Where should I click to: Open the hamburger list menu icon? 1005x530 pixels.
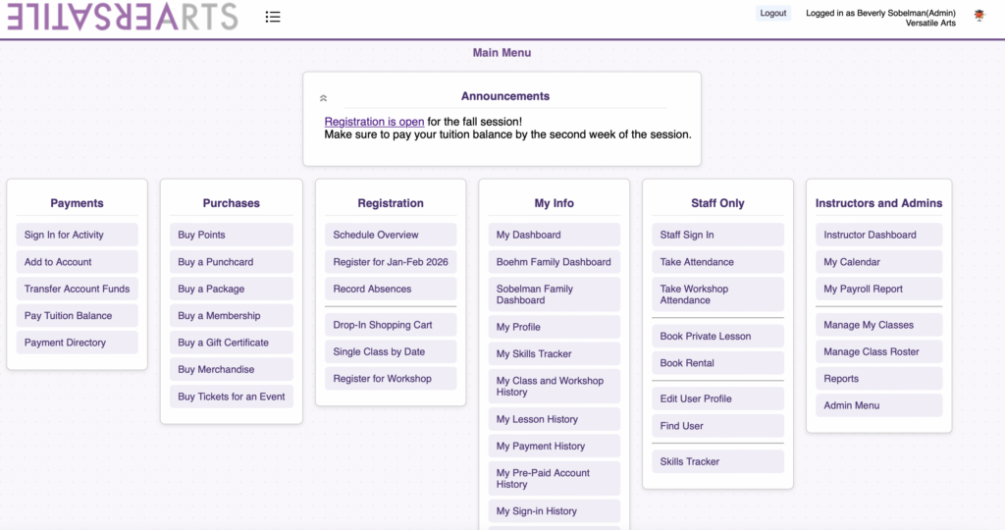(x=273, y=17)
